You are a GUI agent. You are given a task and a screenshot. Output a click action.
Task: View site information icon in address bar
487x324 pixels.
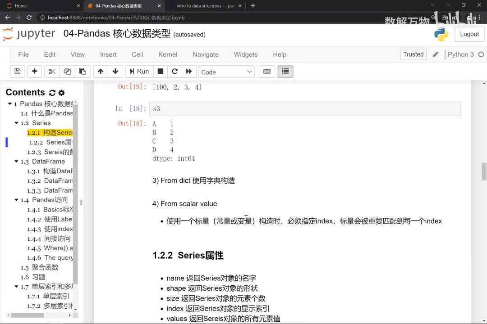[42, 18]
